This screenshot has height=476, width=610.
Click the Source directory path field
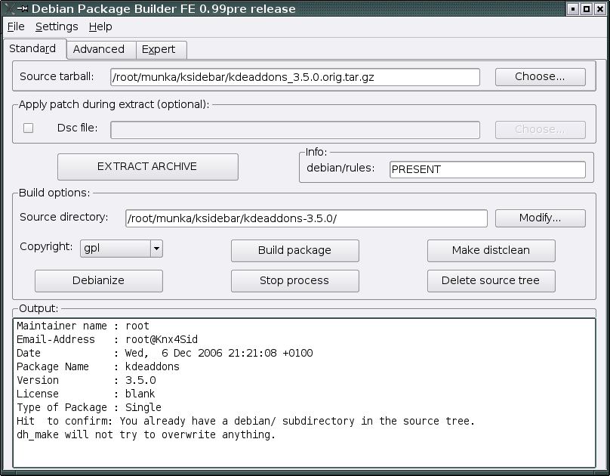click(x=307, y=218)
